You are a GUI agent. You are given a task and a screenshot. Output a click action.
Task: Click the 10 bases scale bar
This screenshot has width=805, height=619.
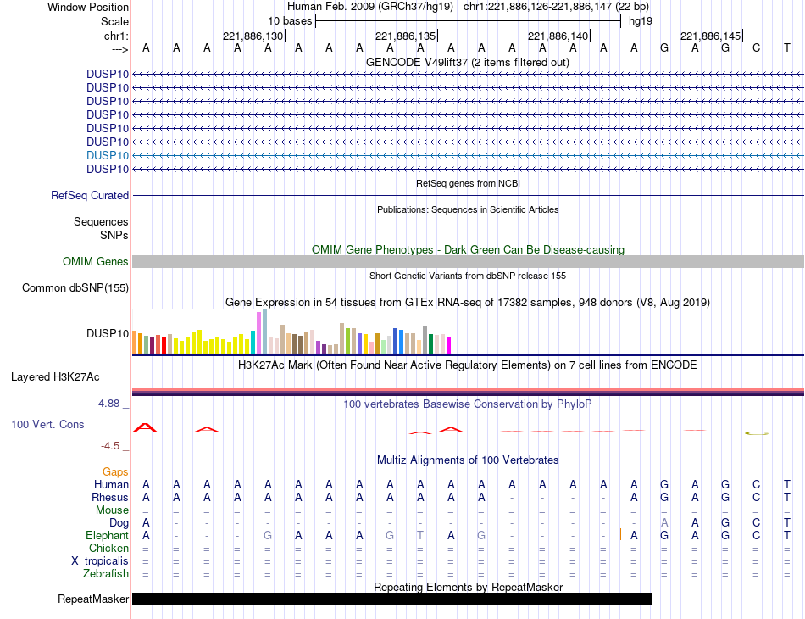469,21
